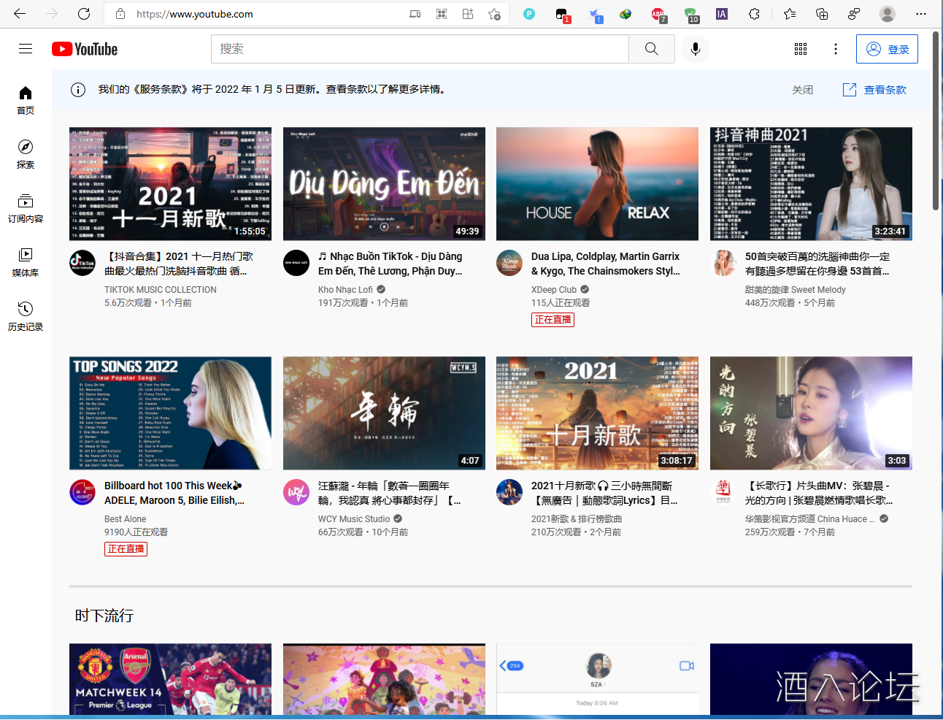Open browser extensions puzzle icon
Screen dimensions: 943x720
(755, 14)
